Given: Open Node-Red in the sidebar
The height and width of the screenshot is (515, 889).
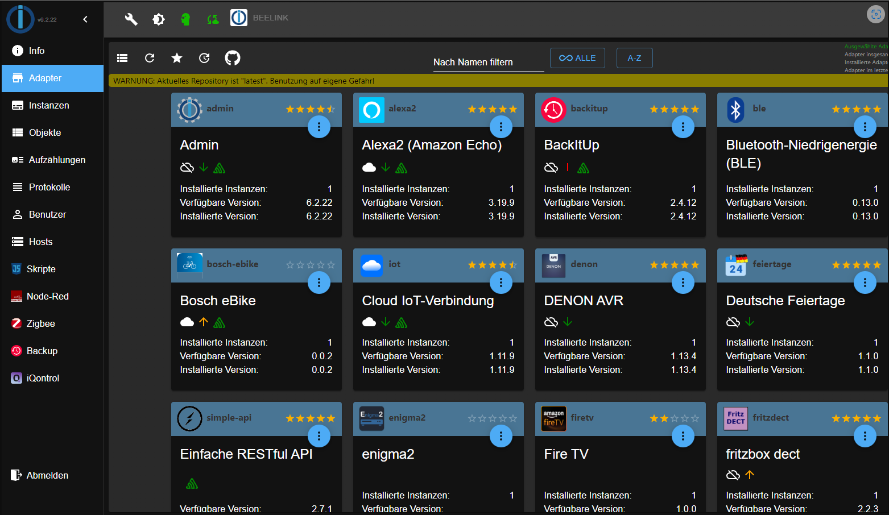Looking at the screenshot, I should pos(52,296).
